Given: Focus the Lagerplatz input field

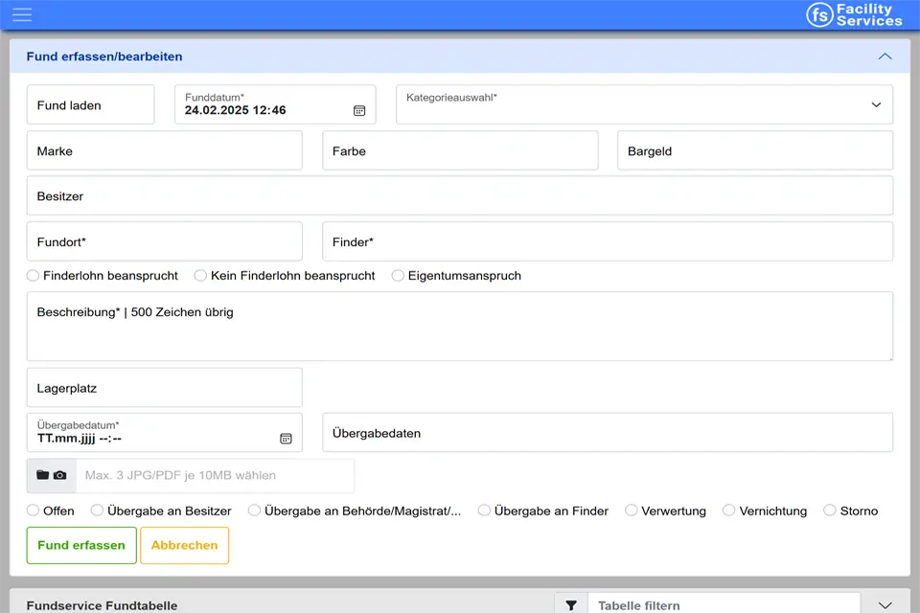Looking at the screenshot, I should tap(164, 388).
